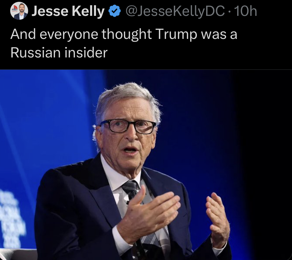292x260 pixels.
Task: Select the "Russian insider" line of text
Action: tap(59, 53)
